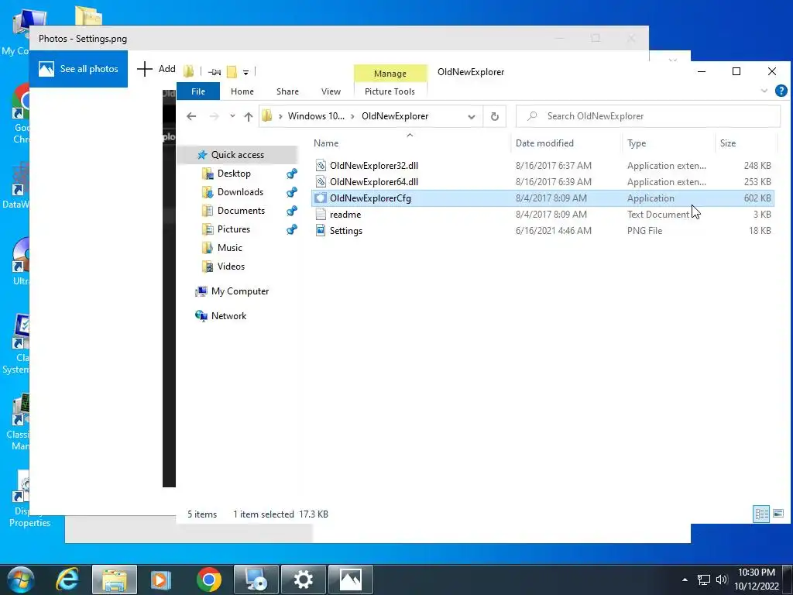This screenshot has width=793, height=595.
Task: Select the OldNewExplorerCfg application icon
Action: click(x=320, y=198)
